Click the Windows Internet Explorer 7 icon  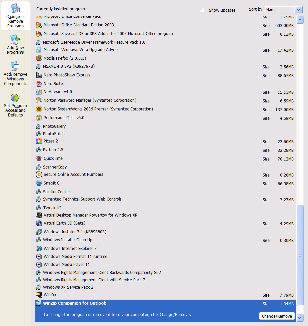click(39, 249)
